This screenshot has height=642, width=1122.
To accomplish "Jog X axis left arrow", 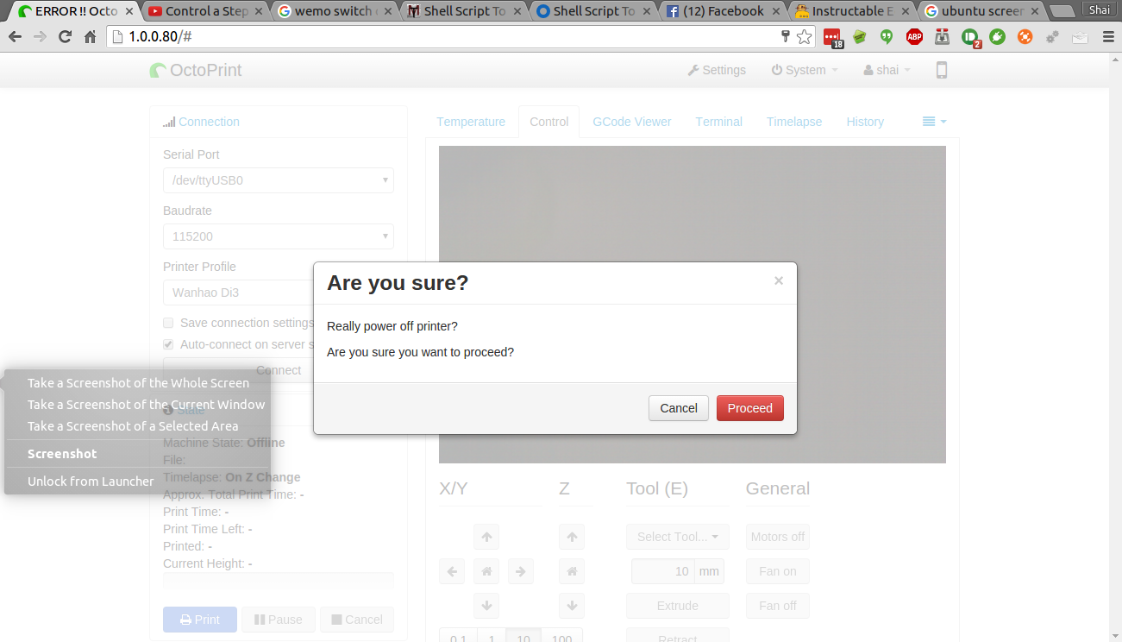I will (x=452, y=571).
